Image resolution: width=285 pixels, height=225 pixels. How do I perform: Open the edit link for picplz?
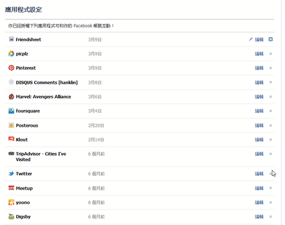point(259,54)
